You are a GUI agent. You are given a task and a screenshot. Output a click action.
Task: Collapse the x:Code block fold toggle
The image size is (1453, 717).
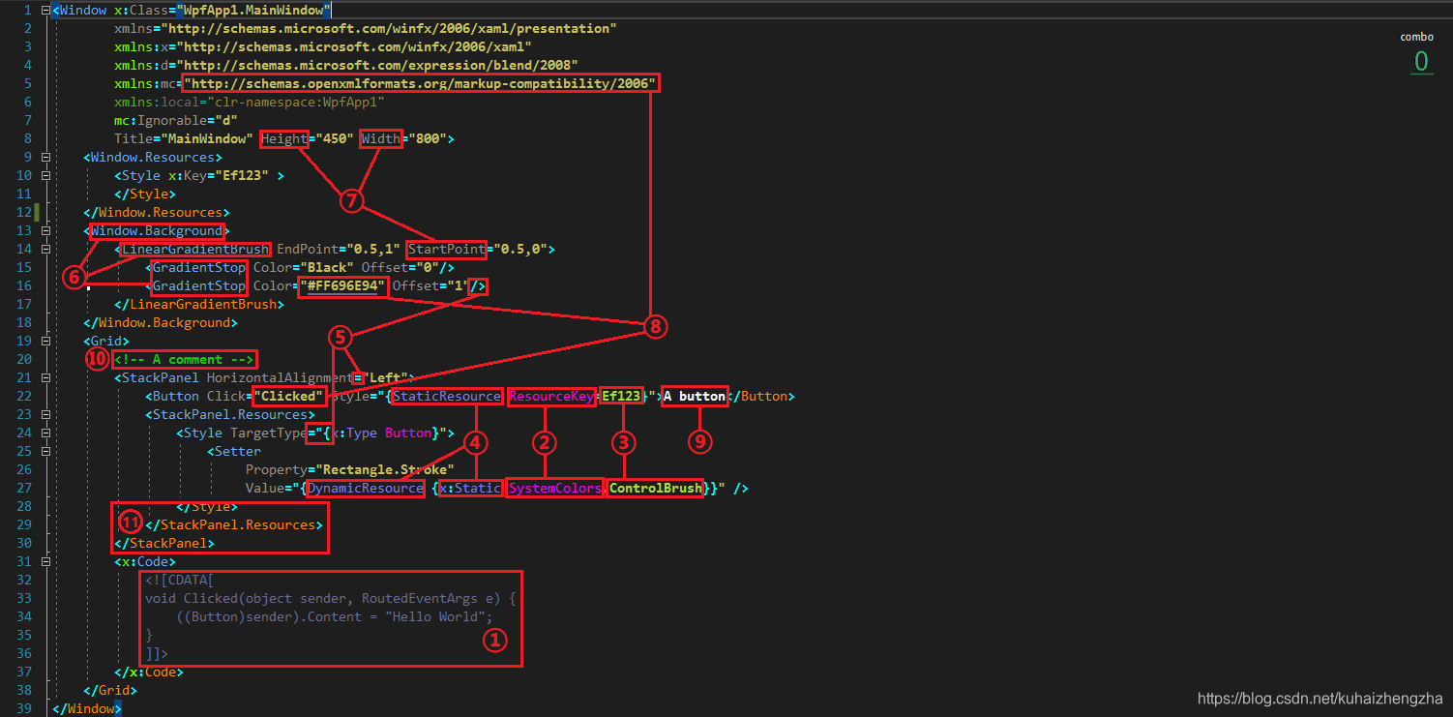45,562
